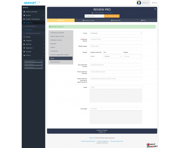The height and width of the screenshot is (148, 181).
Task: Click the support forum footer link
Action: [x=103, y=141]
